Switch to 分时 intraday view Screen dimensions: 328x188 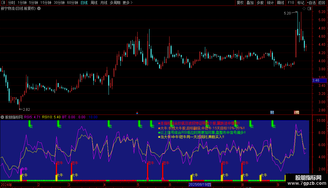click(12, 3)
